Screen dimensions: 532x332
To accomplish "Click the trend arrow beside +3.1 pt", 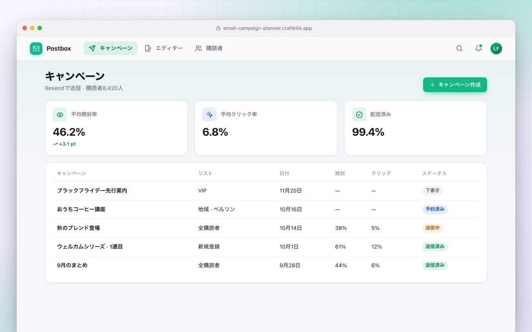I will [55, 144].
